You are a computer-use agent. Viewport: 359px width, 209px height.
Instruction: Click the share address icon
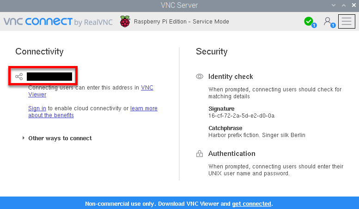[19, 77]
